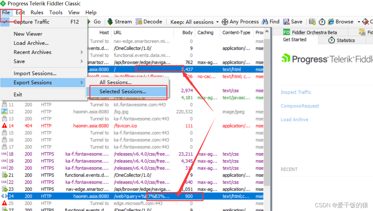Open the Inspect Traffic link

pos(296,92)
